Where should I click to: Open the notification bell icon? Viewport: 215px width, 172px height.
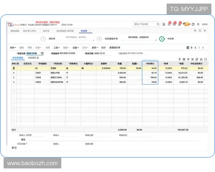pyautogui.click(x=180, y=24)
